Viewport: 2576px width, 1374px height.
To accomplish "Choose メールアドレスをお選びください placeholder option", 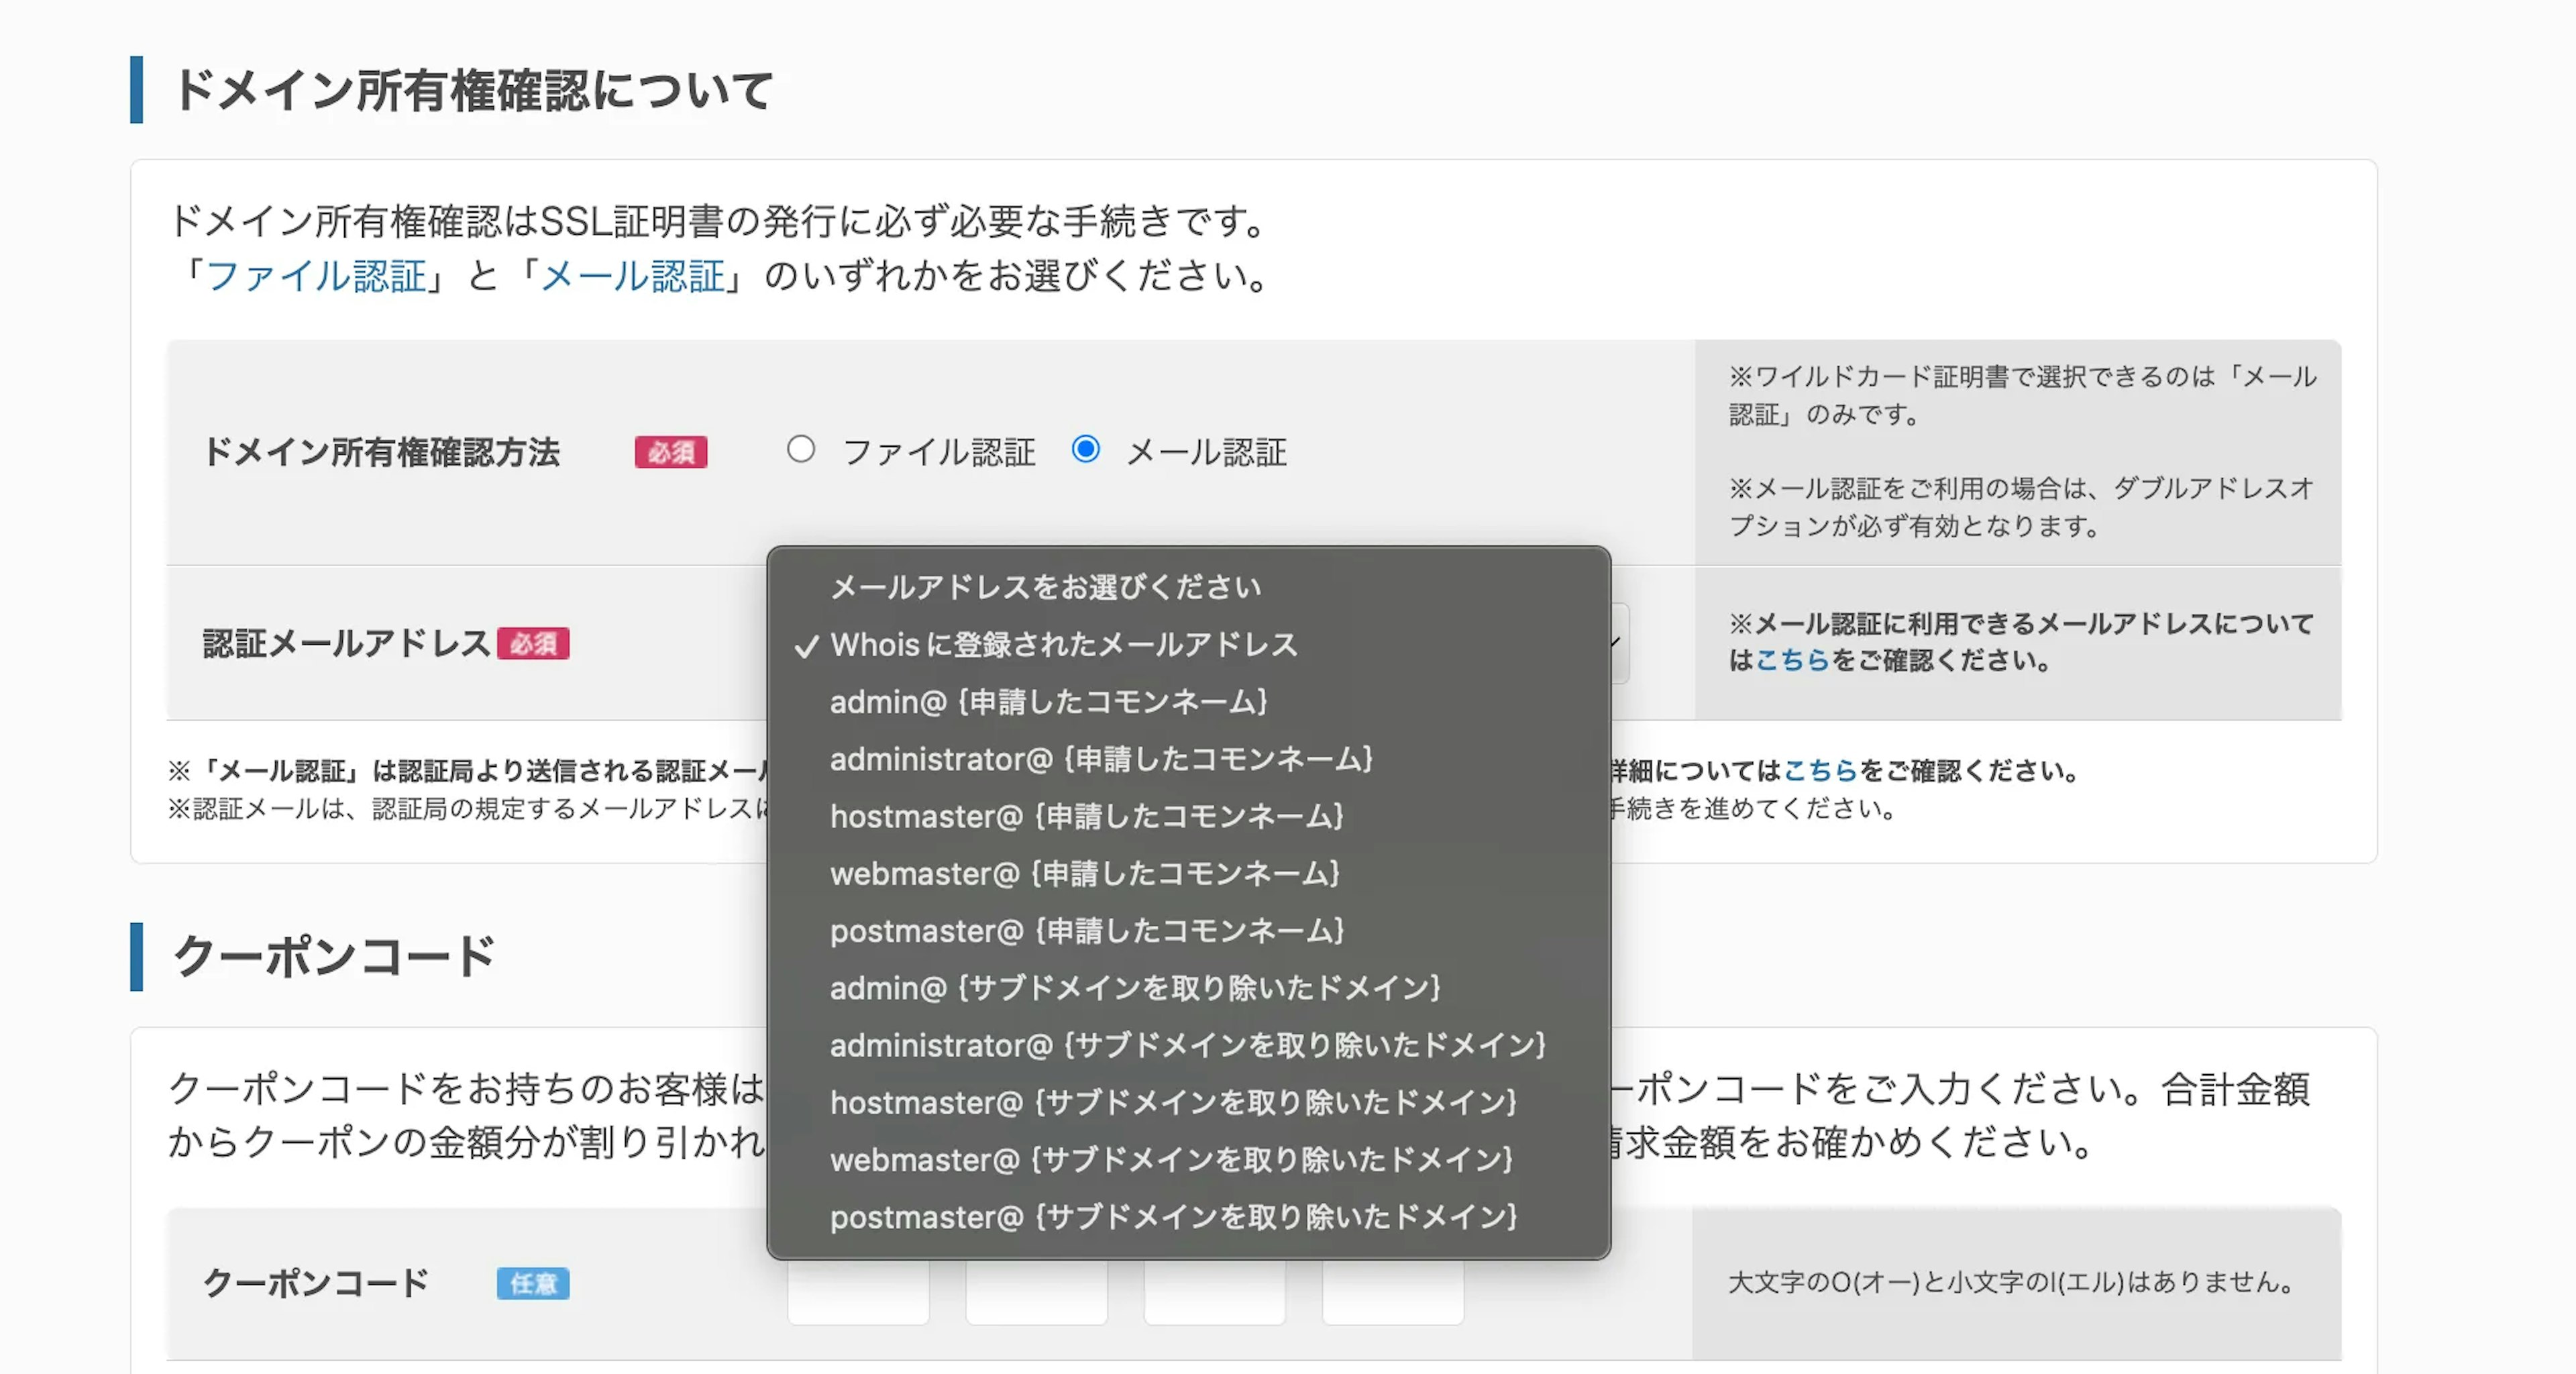I will coord(1045,587).
